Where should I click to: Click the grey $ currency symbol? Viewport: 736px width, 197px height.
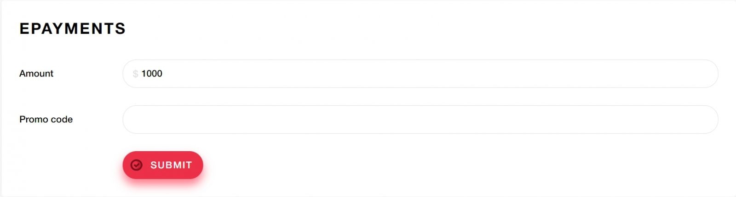135,74
